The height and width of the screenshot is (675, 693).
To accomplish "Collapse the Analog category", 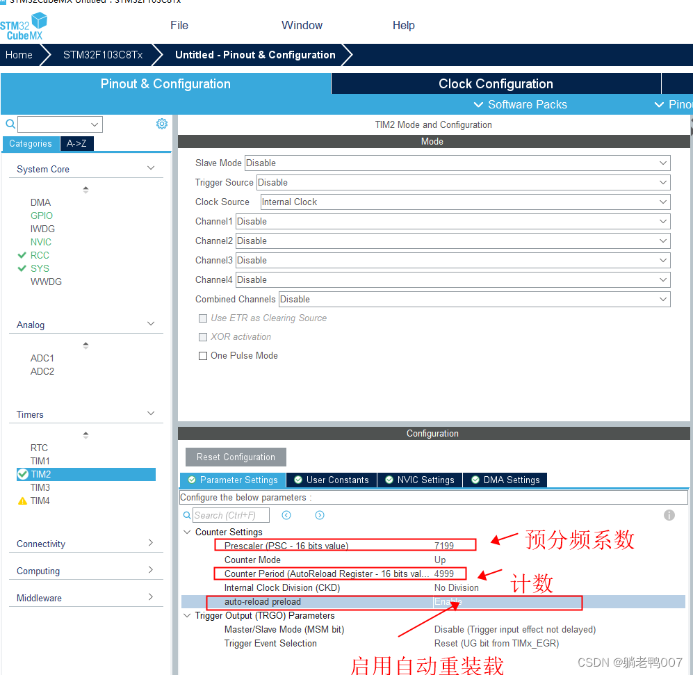I will (151, 323).
